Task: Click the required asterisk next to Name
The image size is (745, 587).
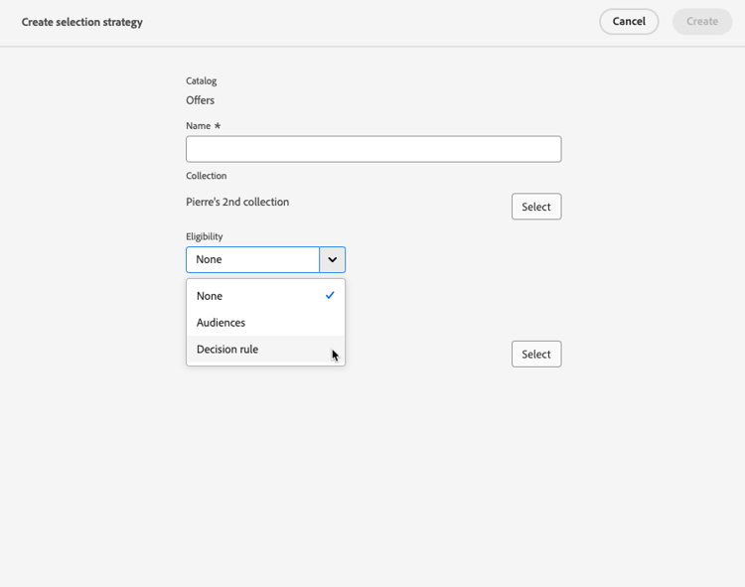Action: click(x=218, y=126)
